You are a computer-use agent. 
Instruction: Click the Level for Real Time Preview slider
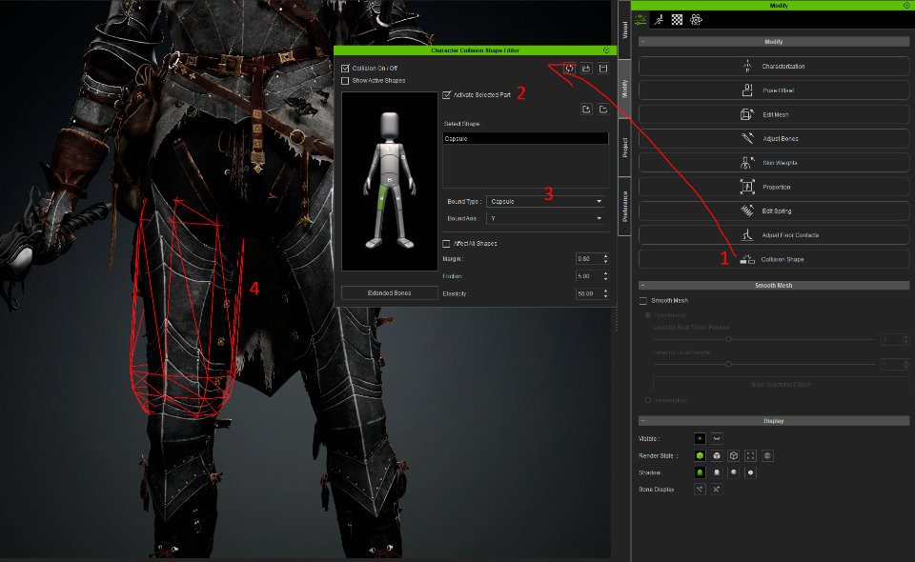729,339
